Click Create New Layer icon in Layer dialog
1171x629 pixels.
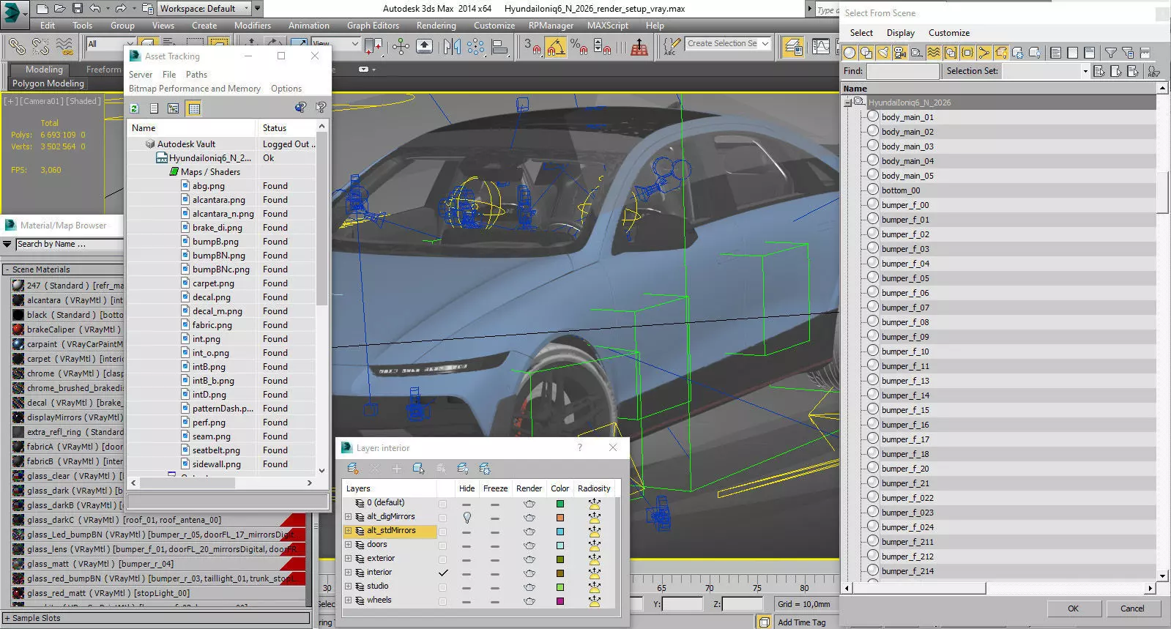click(353, 469)
